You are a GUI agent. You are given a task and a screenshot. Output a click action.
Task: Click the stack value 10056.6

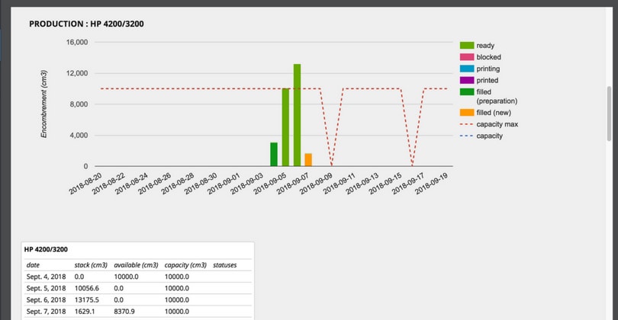pyautogui.click(x=87, y=288)
